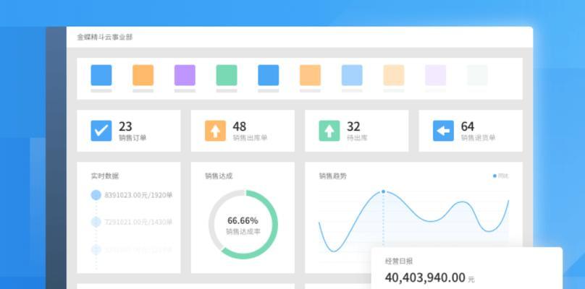Click the 销售达成率 label under 66.66%
The width and height of the screenshot is (585, 289).
click(243, 232)
